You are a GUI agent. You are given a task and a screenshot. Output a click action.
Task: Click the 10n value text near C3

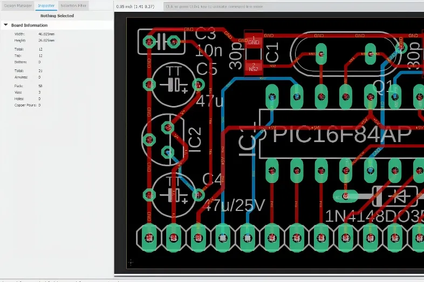209,51
